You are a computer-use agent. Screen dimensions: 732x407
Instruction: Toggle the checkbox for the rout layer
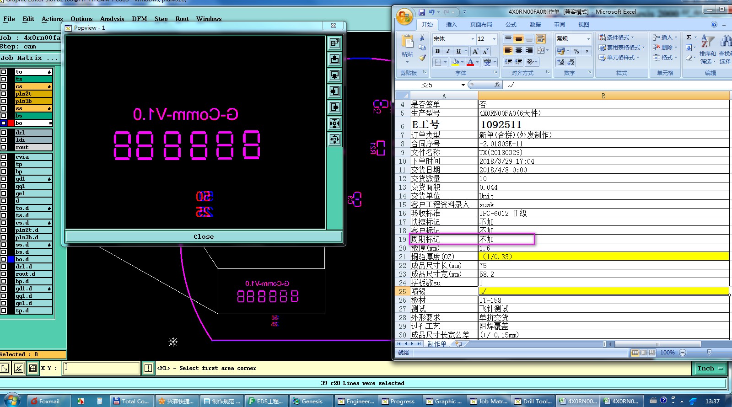click(4, 147)
